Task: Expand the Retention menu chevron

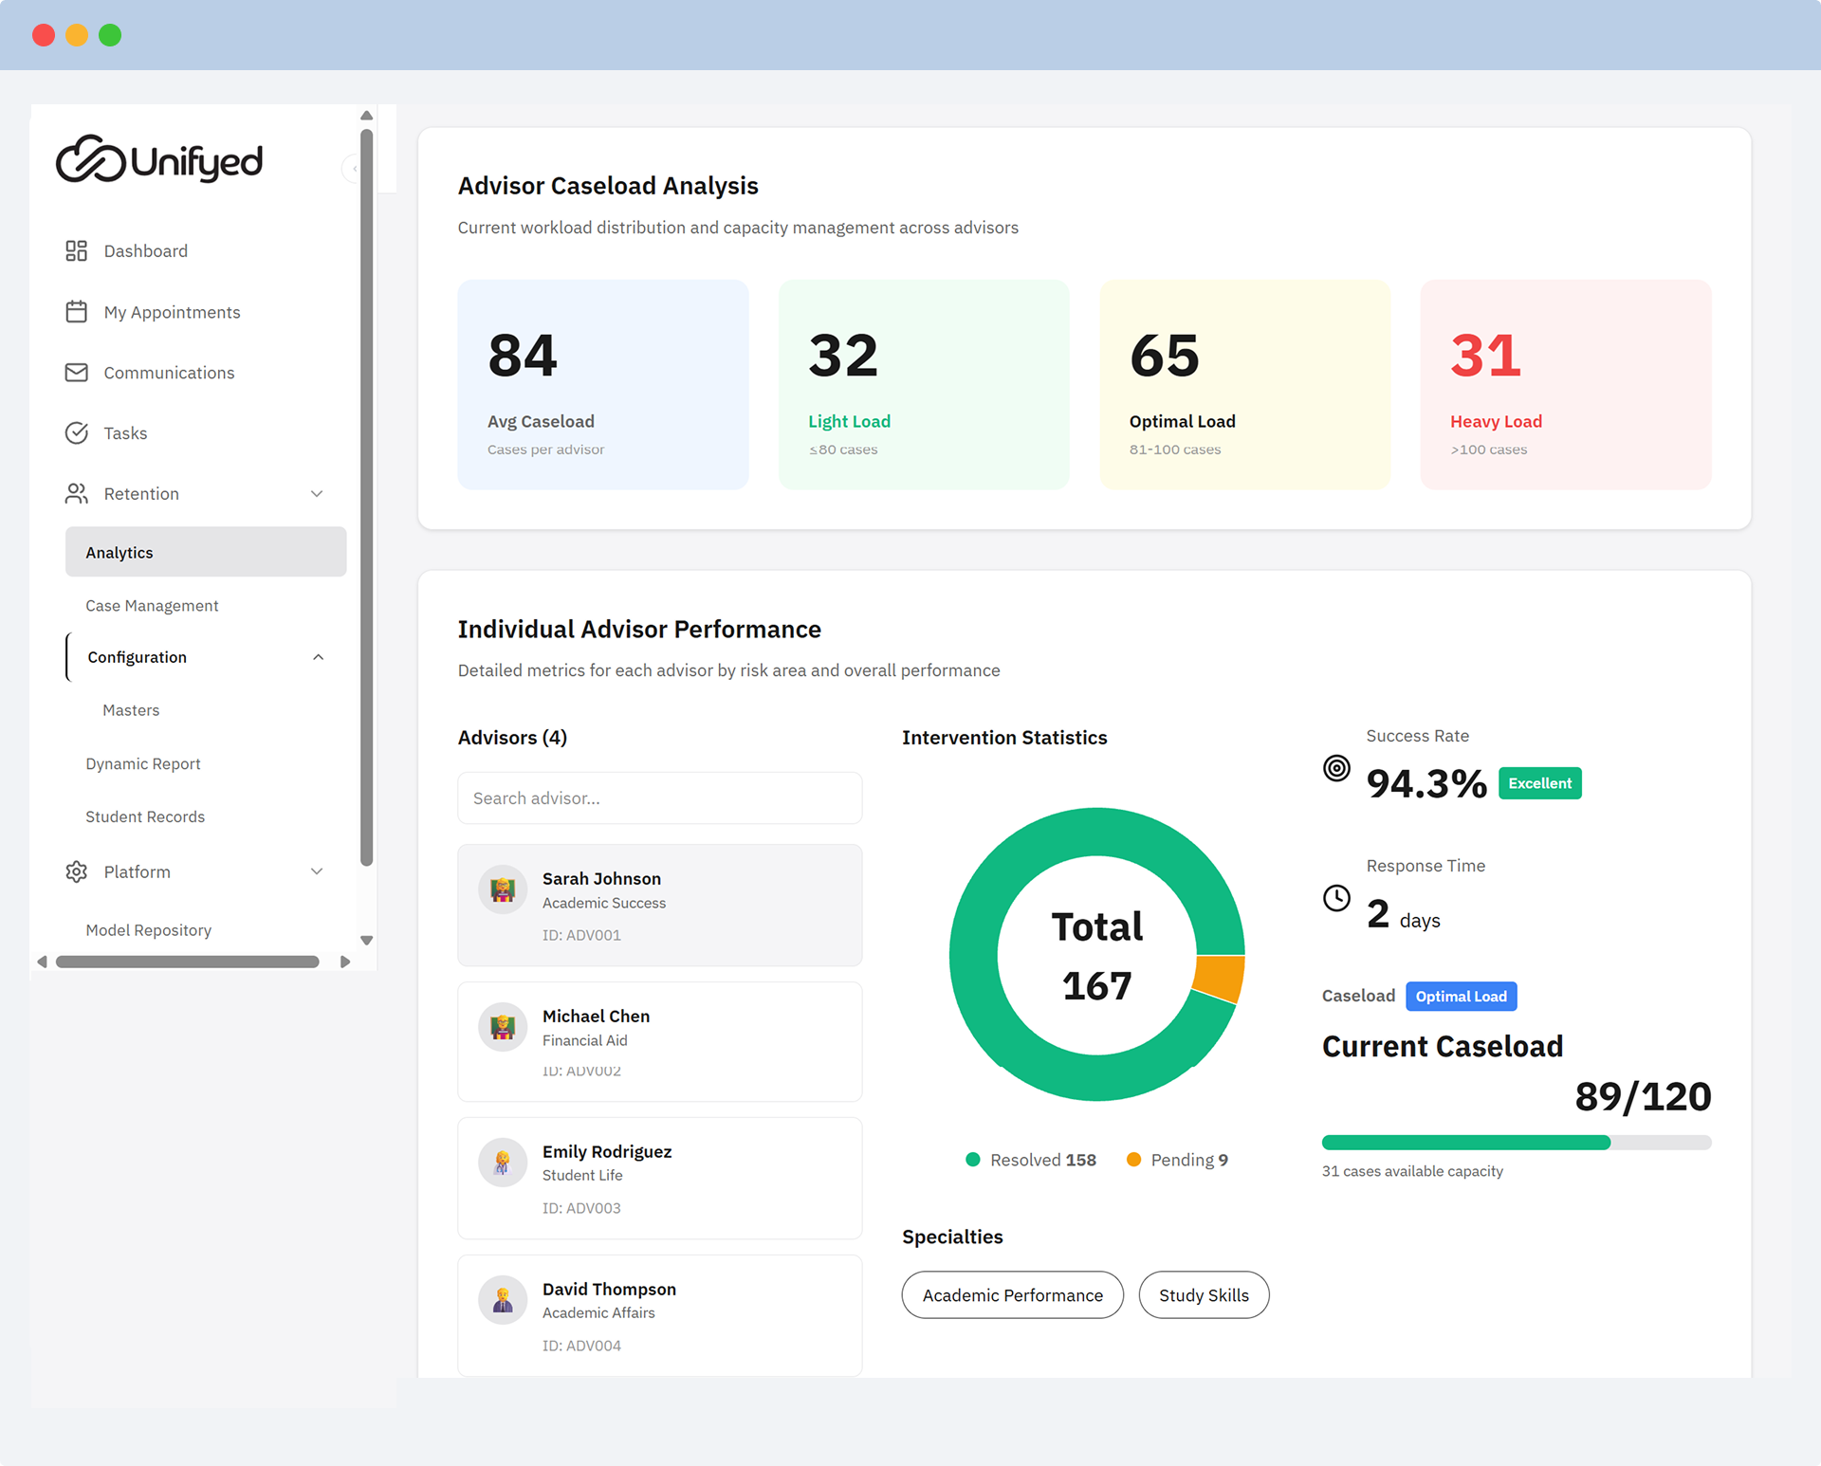Action: click(x=317, y=494)
